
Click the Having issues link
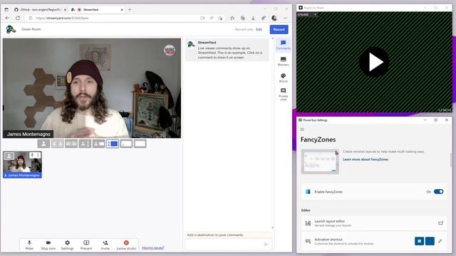coord(153,248)
